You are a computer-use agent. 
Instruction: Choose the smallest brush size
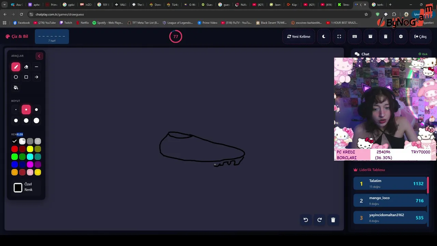(x=16, y=110)
